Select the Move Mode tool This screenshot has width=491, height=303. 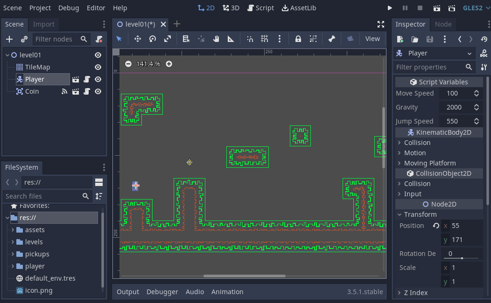click(137, 39)
